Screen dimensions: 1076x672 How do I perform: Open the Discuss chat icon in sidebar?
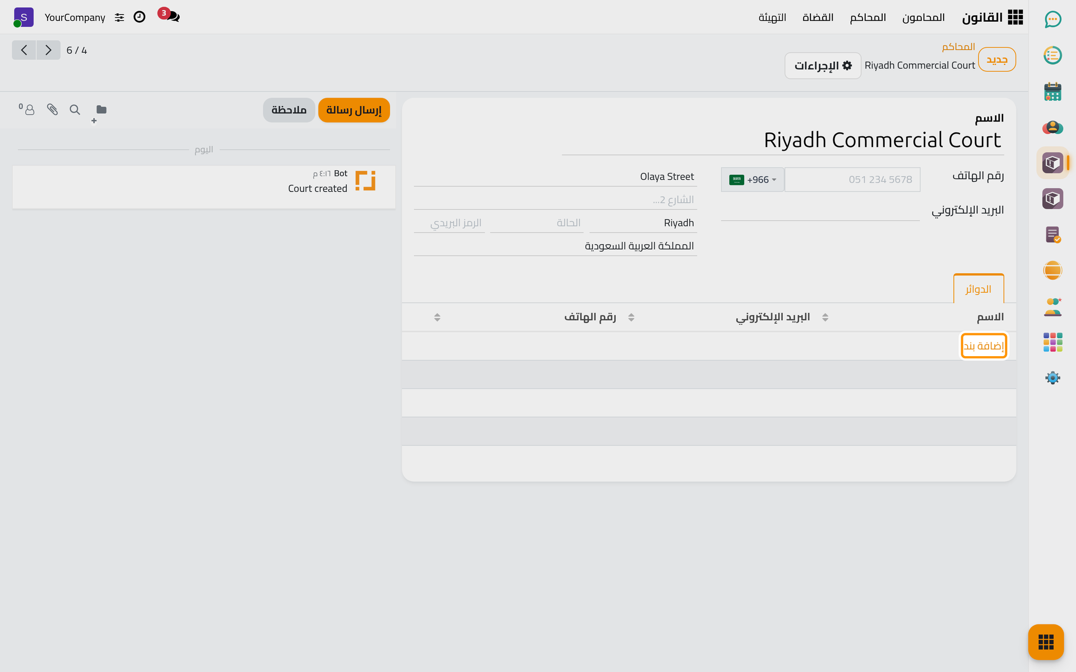1052,20
